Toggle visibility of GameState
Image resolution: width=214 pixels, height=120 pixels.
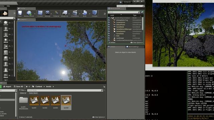click(x=109, y=34)
